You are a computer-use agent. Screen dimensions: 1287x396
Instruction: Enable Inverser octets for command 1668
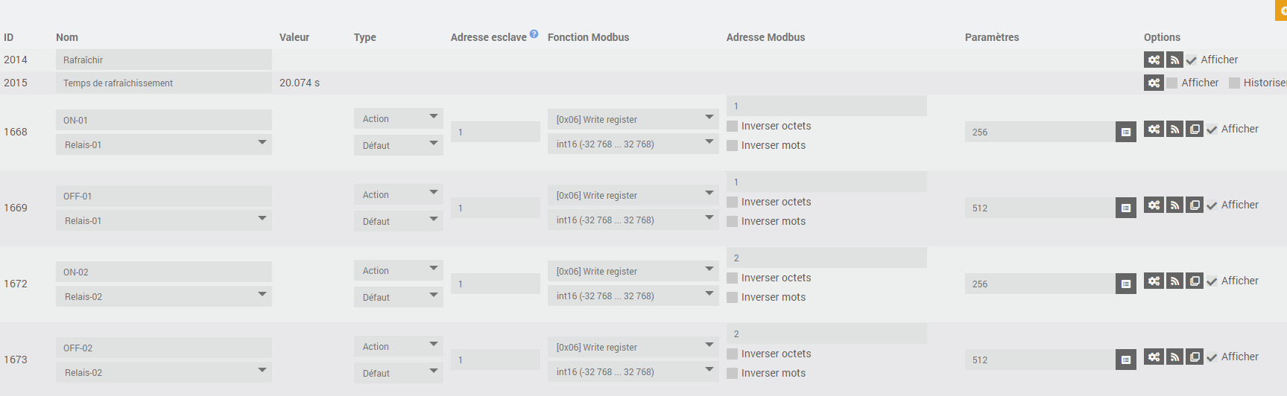point(733,127)
